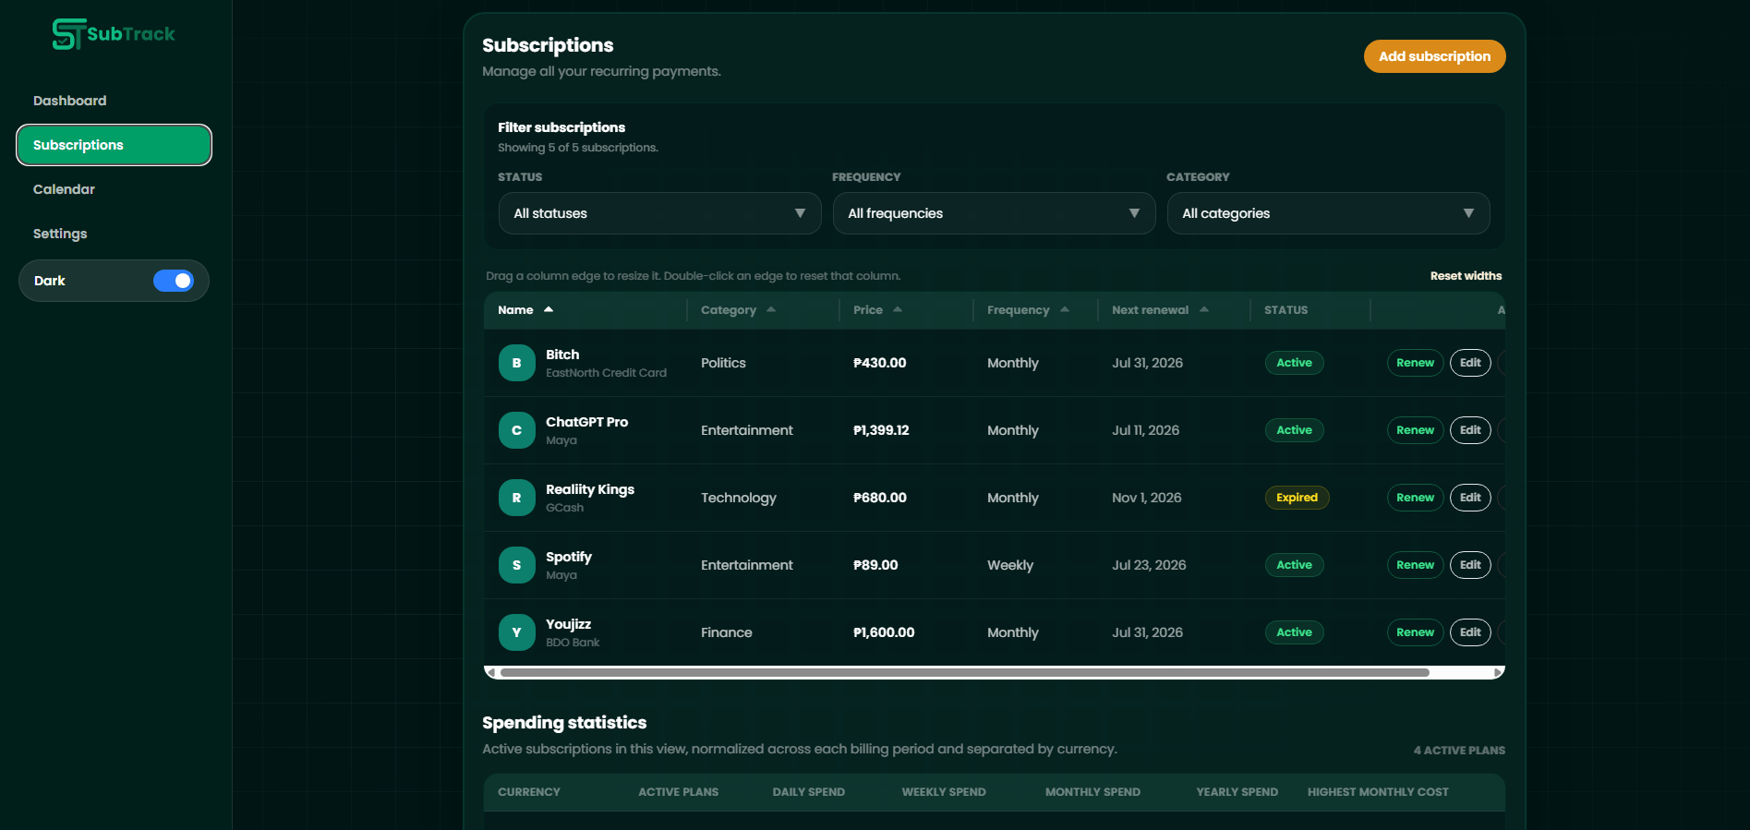The height and width of the screenshot is (830, 1750).
Task: Click the table scrollbar right arrow
Action: pyautogui.click(x=1498, y=673)
